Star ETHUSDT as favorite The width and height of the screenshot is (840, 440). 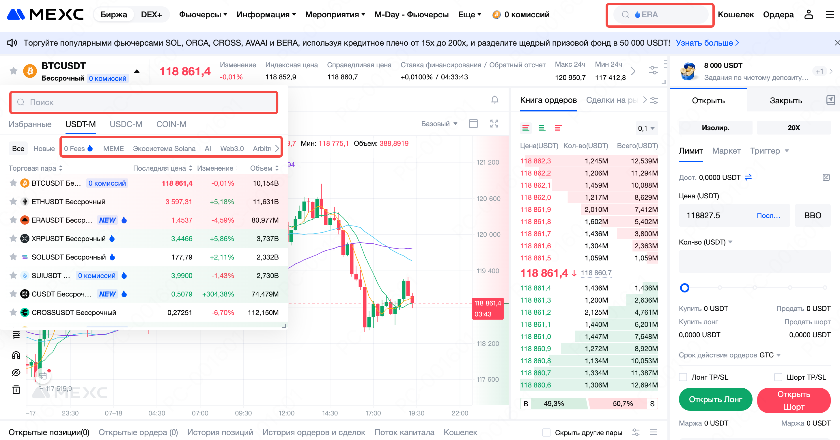13,202
